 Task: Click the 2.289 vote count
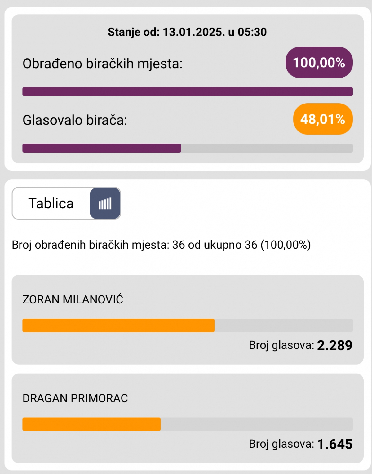[x=334, y=345]
